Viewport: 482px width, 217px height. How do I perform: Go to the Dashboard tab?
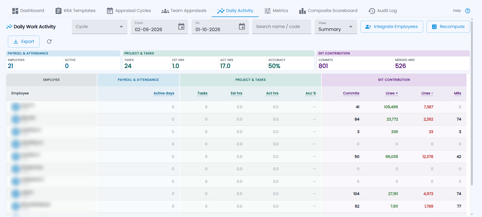(x=28, y=11)
